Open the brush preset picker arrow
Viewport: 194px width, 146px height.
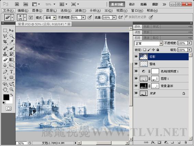coord(25,17)
